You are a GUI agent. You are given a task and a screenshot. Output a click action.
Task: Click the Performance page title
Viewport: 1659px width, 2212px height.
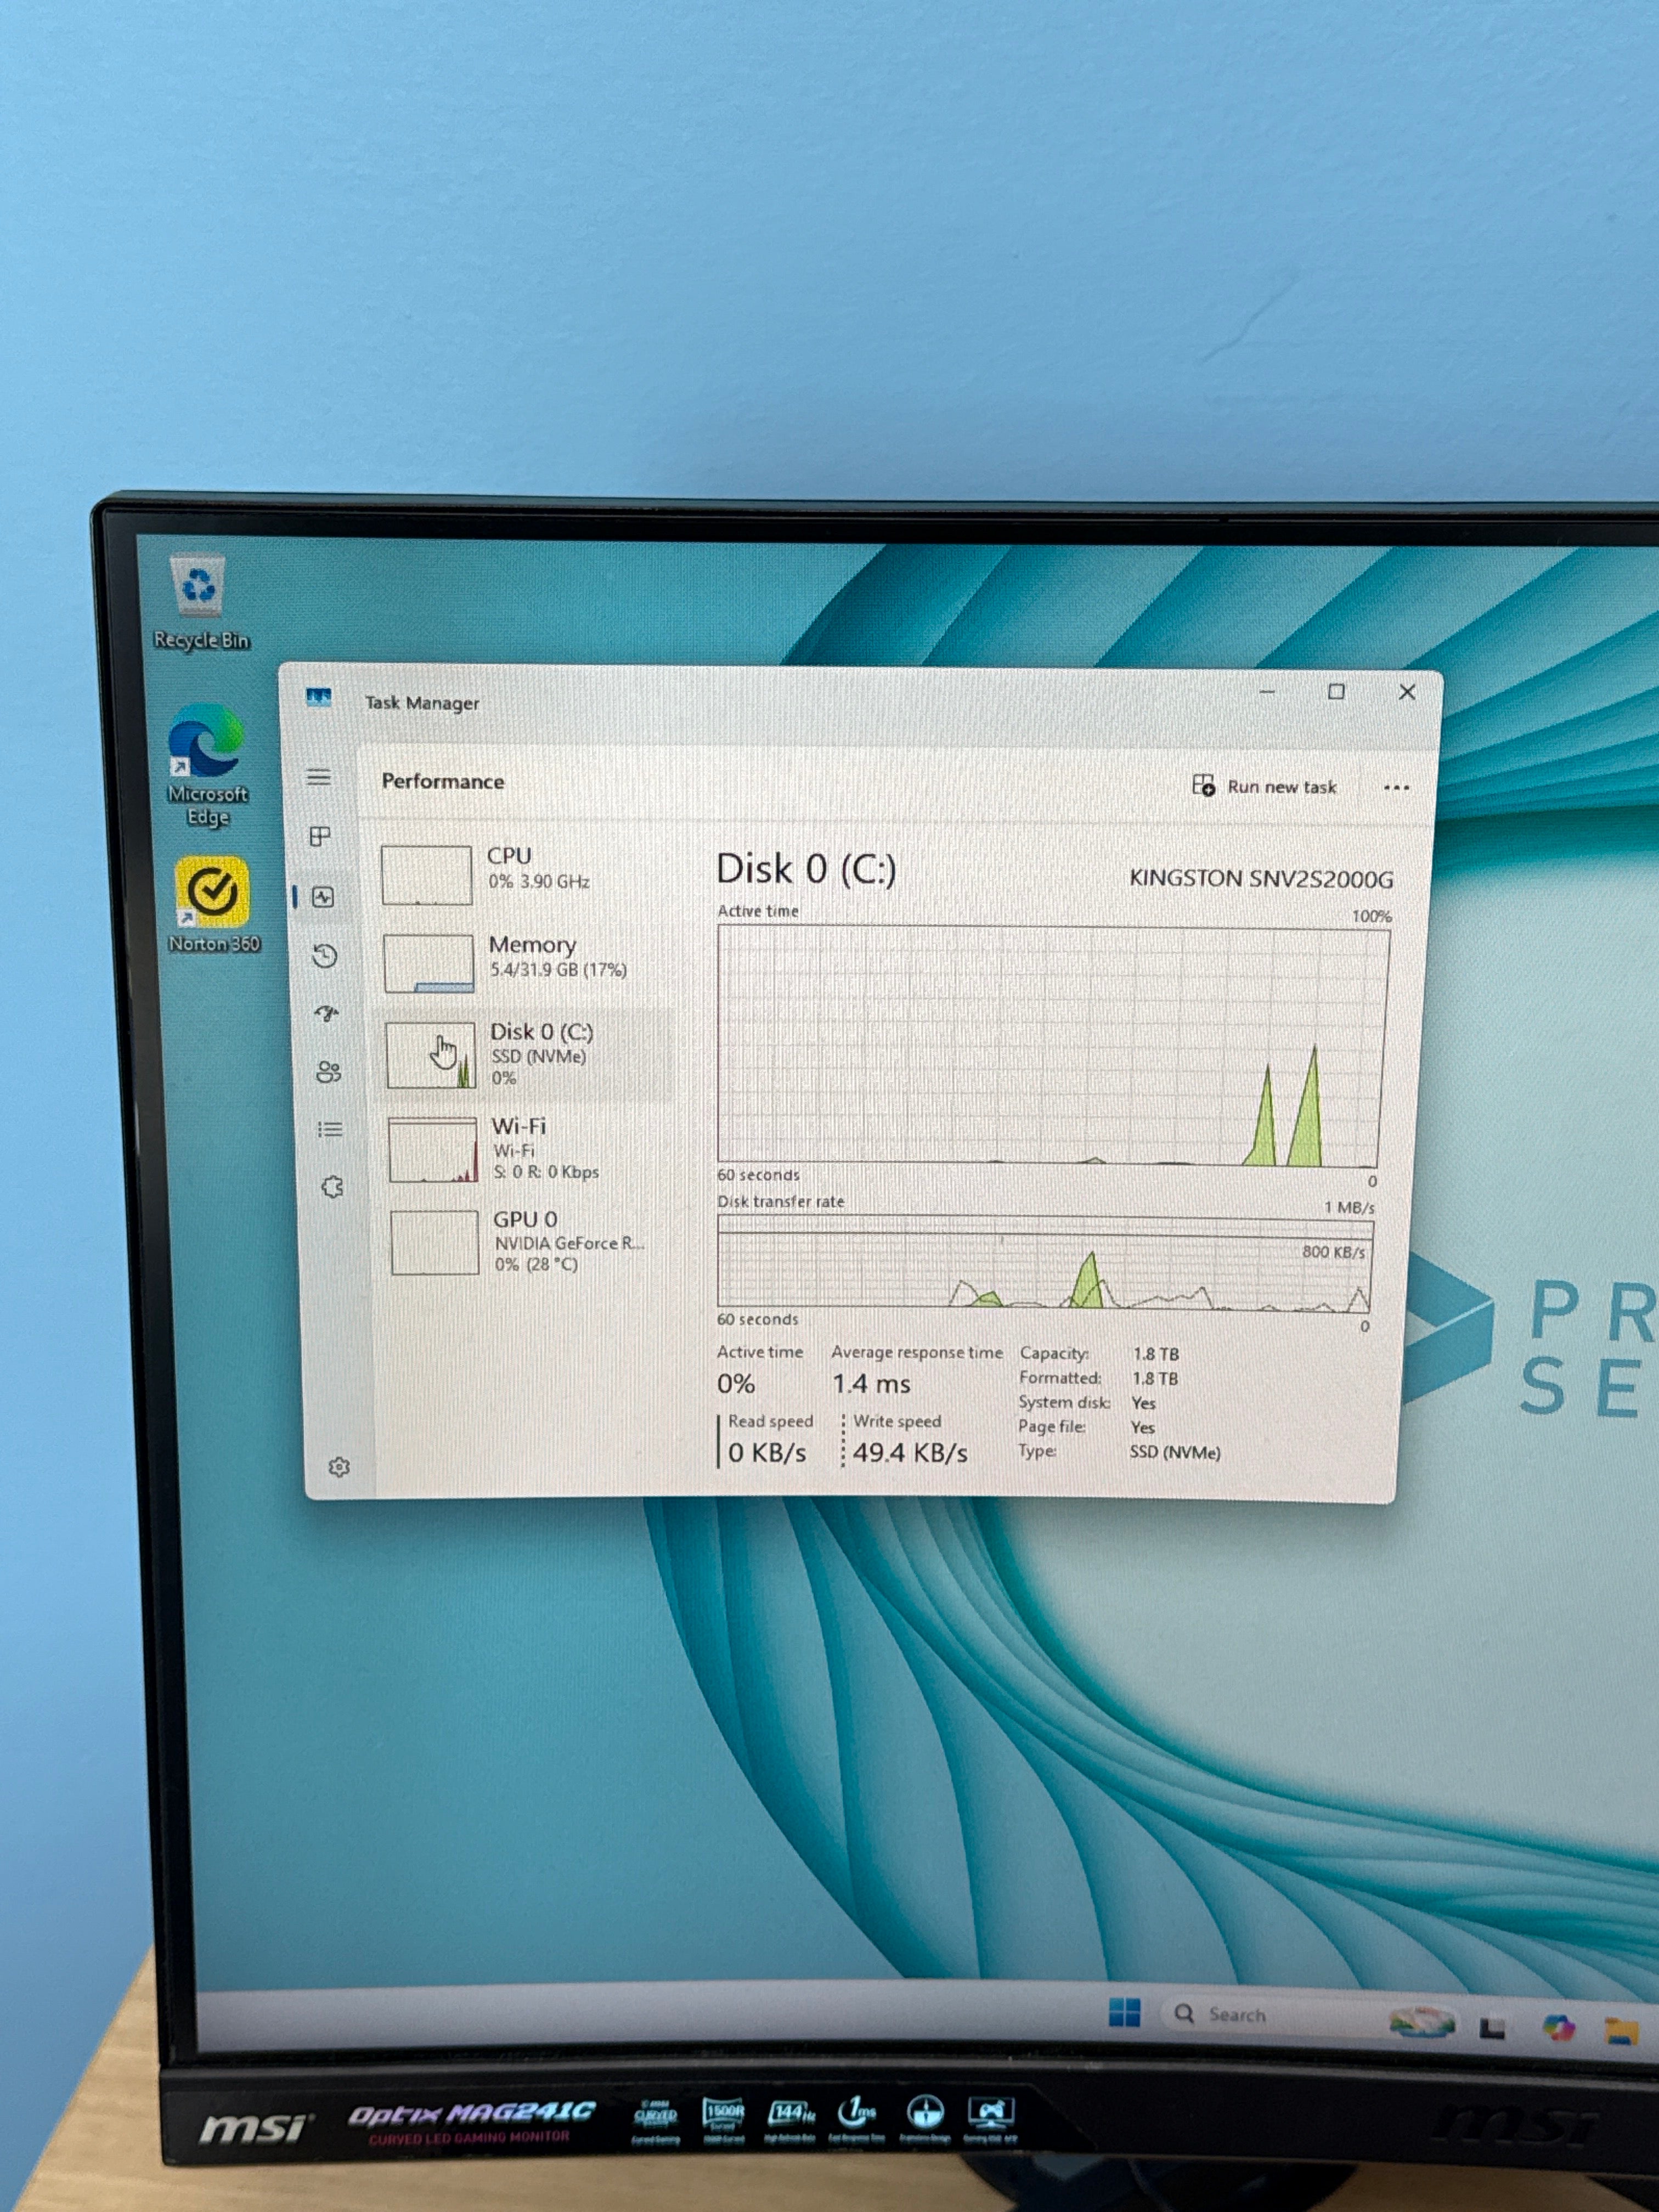443,781
